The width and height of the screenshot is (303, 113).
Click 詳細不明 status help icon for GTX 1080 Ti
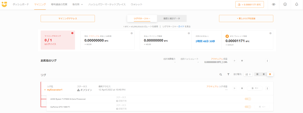[x=117, y=109]
